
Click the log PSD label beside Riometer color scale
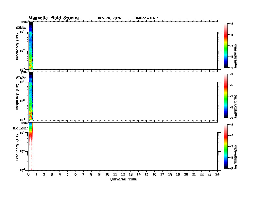click(x=236, y=157)
